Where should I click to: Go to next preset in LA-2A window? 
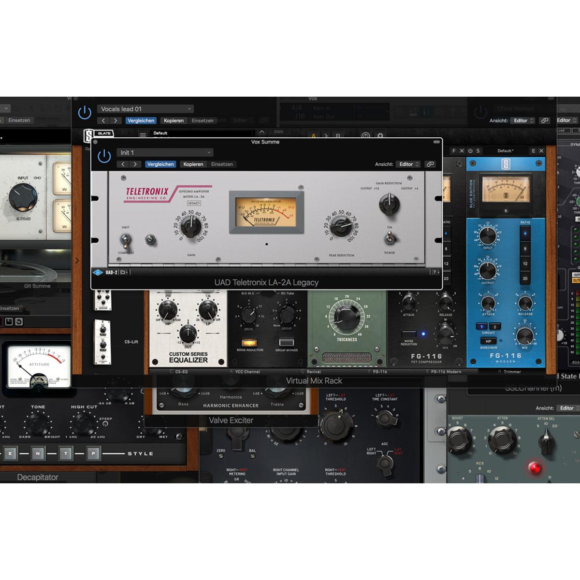tap(135, 164)
